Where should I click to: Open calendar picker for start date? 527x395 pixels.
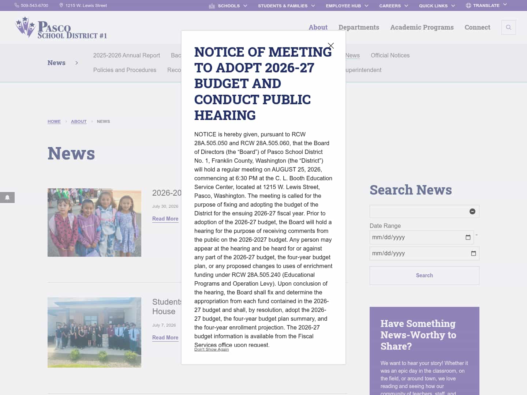pyautogui.click(x=468, y=237)
